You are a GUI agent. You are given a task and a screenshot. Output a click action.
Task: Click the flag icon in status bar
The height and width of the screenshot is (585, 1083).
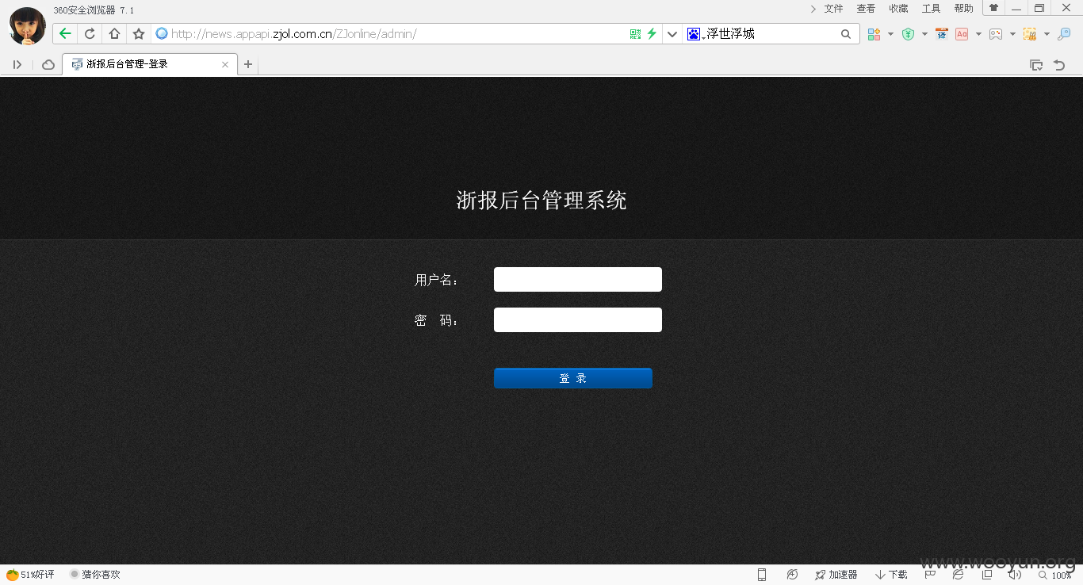(931, 575)
